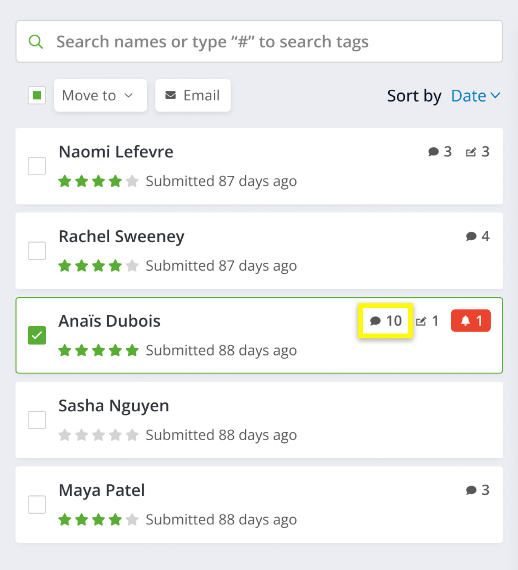518x570 pixels.
Task: Uncheck Anaïs Dubois's selection checkbox
Action: click(x=37, y=335)
